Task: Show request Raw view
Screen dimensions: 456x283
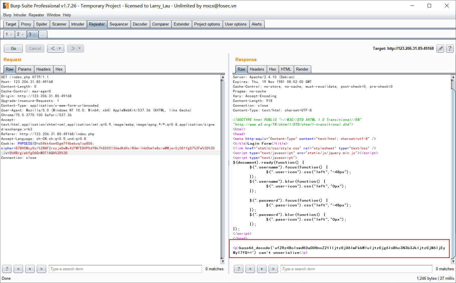Action: [10, 69]
